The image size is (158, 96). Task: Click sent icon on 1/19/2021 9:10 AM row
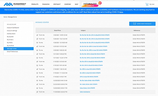coord(37,62)
